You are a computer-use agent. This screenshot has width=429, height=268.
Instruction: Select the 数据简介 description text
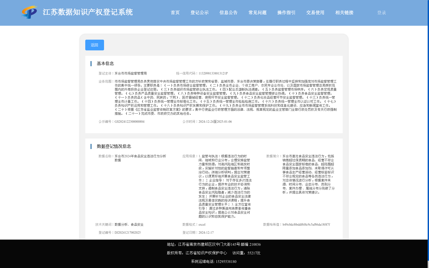[x=309, y=174]
